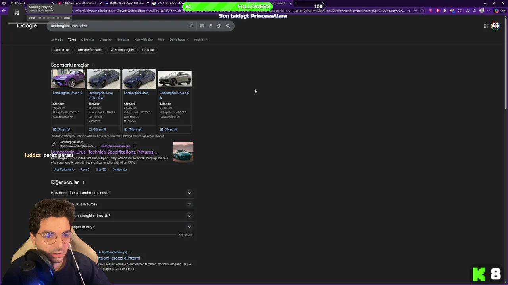Open the Configurator sitelink chip

(x=120, y=169)
